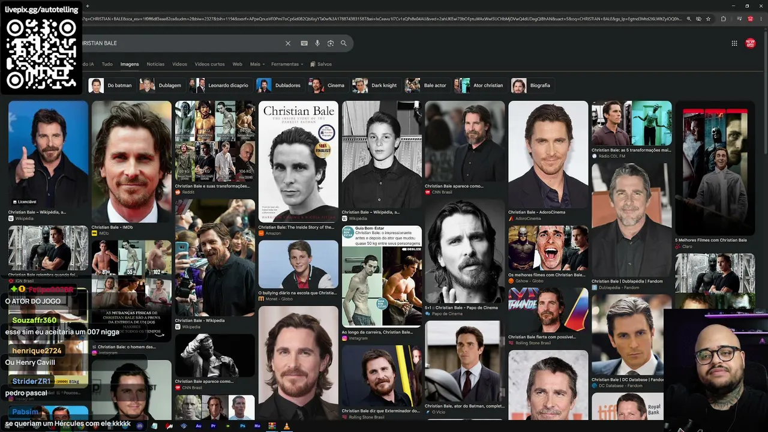This screenshot has width=768, height=432.
Task: Clear the search box with the X icon
Action: coord(288,43)
